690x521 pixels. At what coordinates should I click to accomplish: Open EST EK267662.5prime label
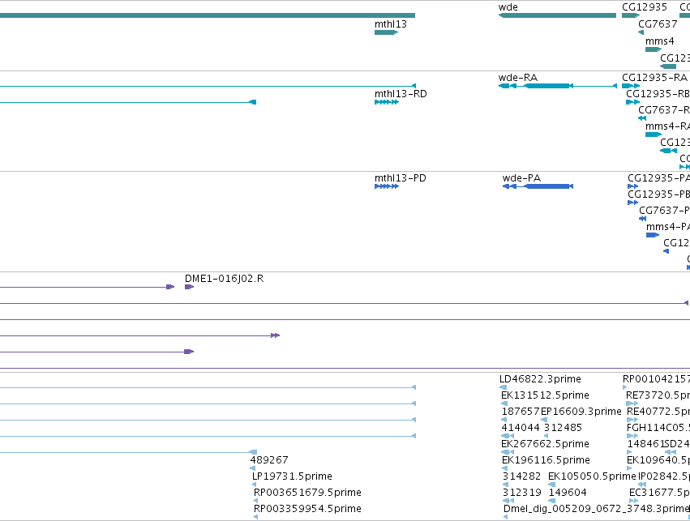click(545, 444)
